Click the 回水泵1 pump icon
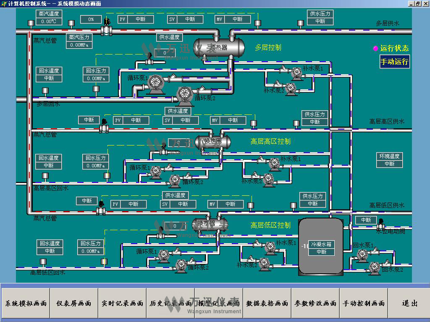 (362, 254)
